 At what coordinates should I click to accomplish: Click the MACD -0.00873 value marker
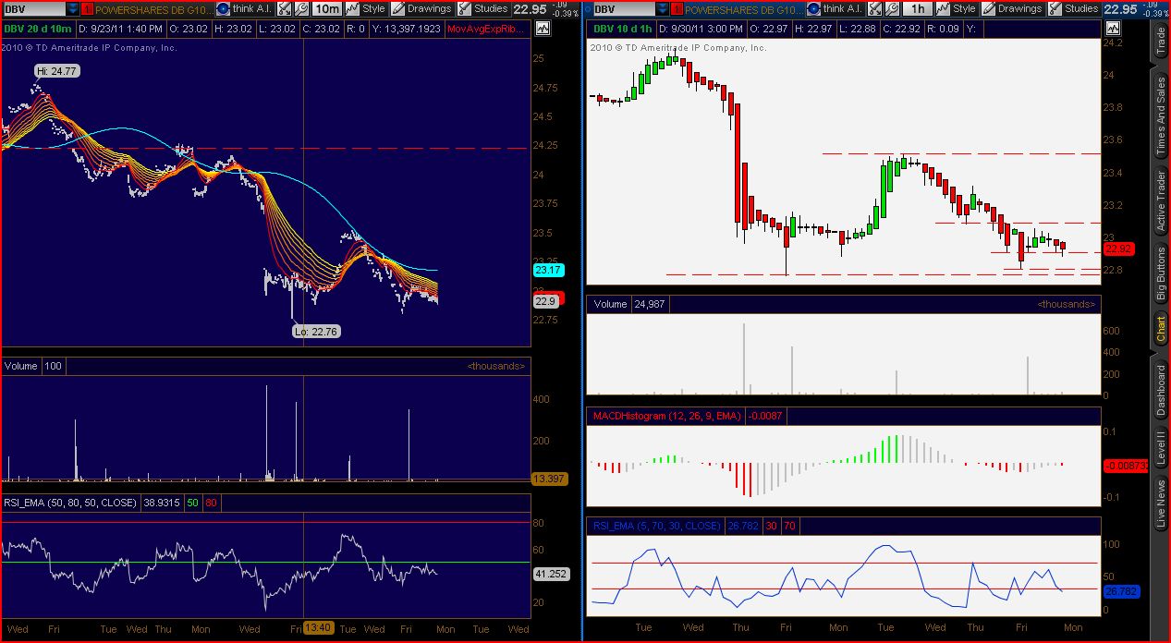coord(1125,465)
